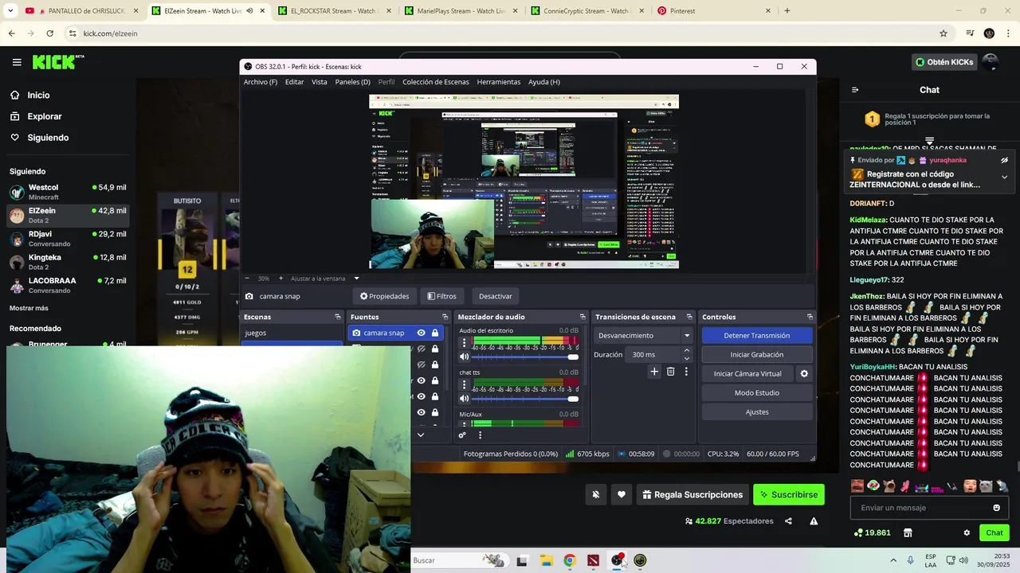Open Kick sidebar hamburger menu
This screenshot has height=573, width=1020.
click(x=17, y=62)
